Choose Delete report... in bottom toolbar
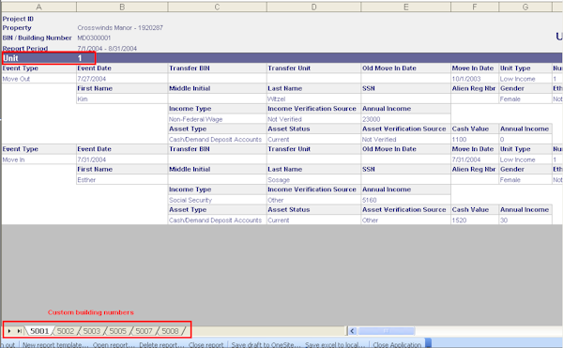The width and height of the screenshot is (563, 348). coord(161,344)
